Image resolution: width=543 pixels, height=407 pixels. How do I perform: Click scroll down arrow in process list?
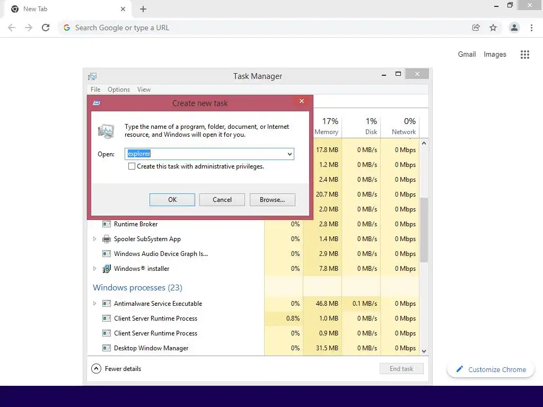424,351
